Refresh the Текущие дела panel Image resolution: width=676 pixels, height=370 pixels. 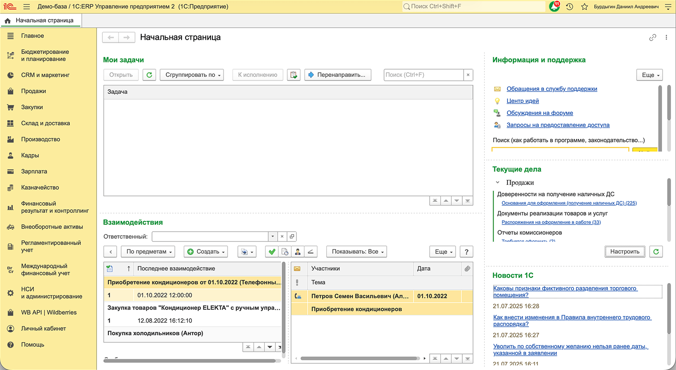[x=656, y=251]
